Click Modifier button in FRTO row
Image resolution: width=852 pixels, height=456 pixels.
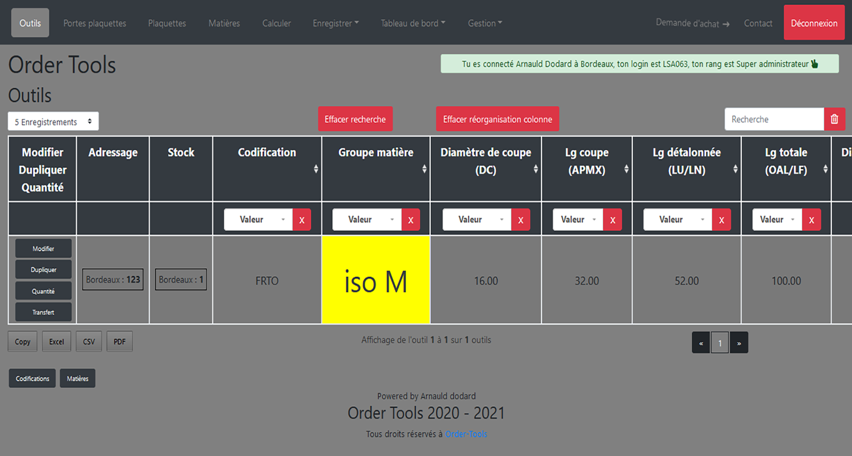[43, 249]
